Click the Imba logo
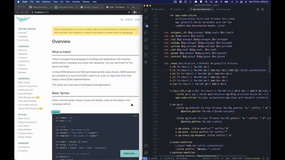This screenshot has height=160, width=285. (23, 19)
